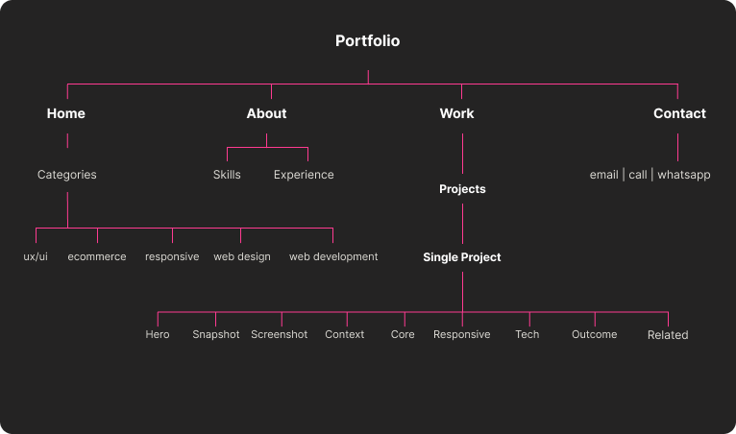Open the About node
Screen dimensions: 736x434
coord(266,113)
